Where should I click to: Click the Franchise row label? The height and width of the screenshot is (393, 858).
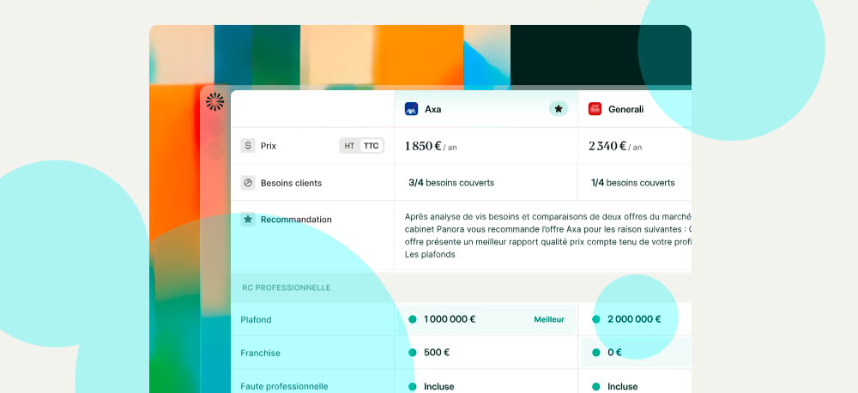pos(260,353)
